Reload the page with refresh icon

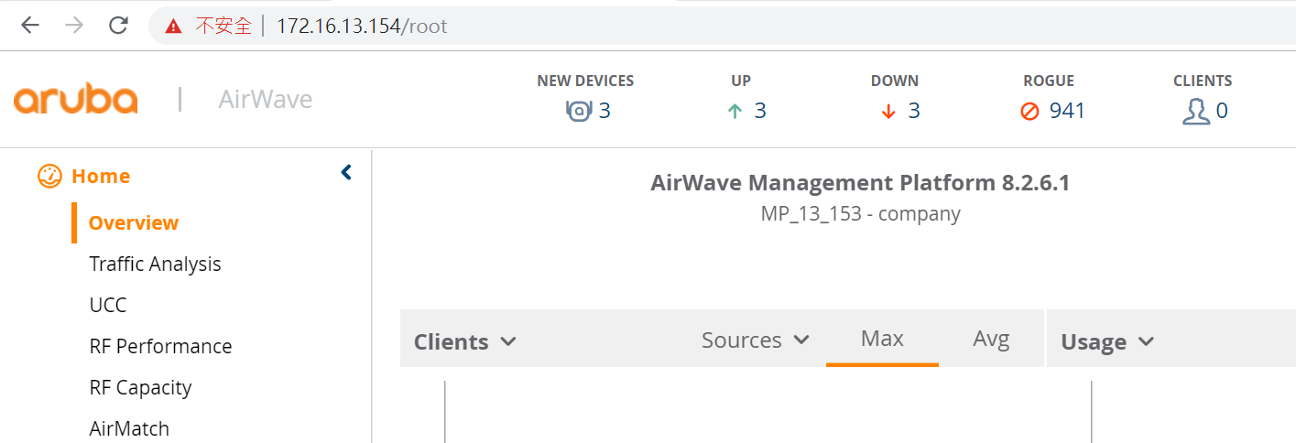pos(118,26)
